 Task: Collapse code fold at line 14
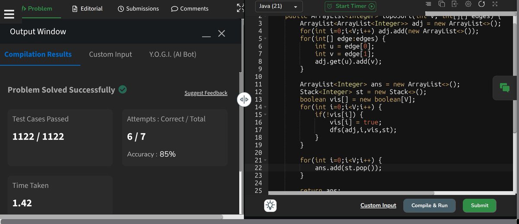[265, 107]
